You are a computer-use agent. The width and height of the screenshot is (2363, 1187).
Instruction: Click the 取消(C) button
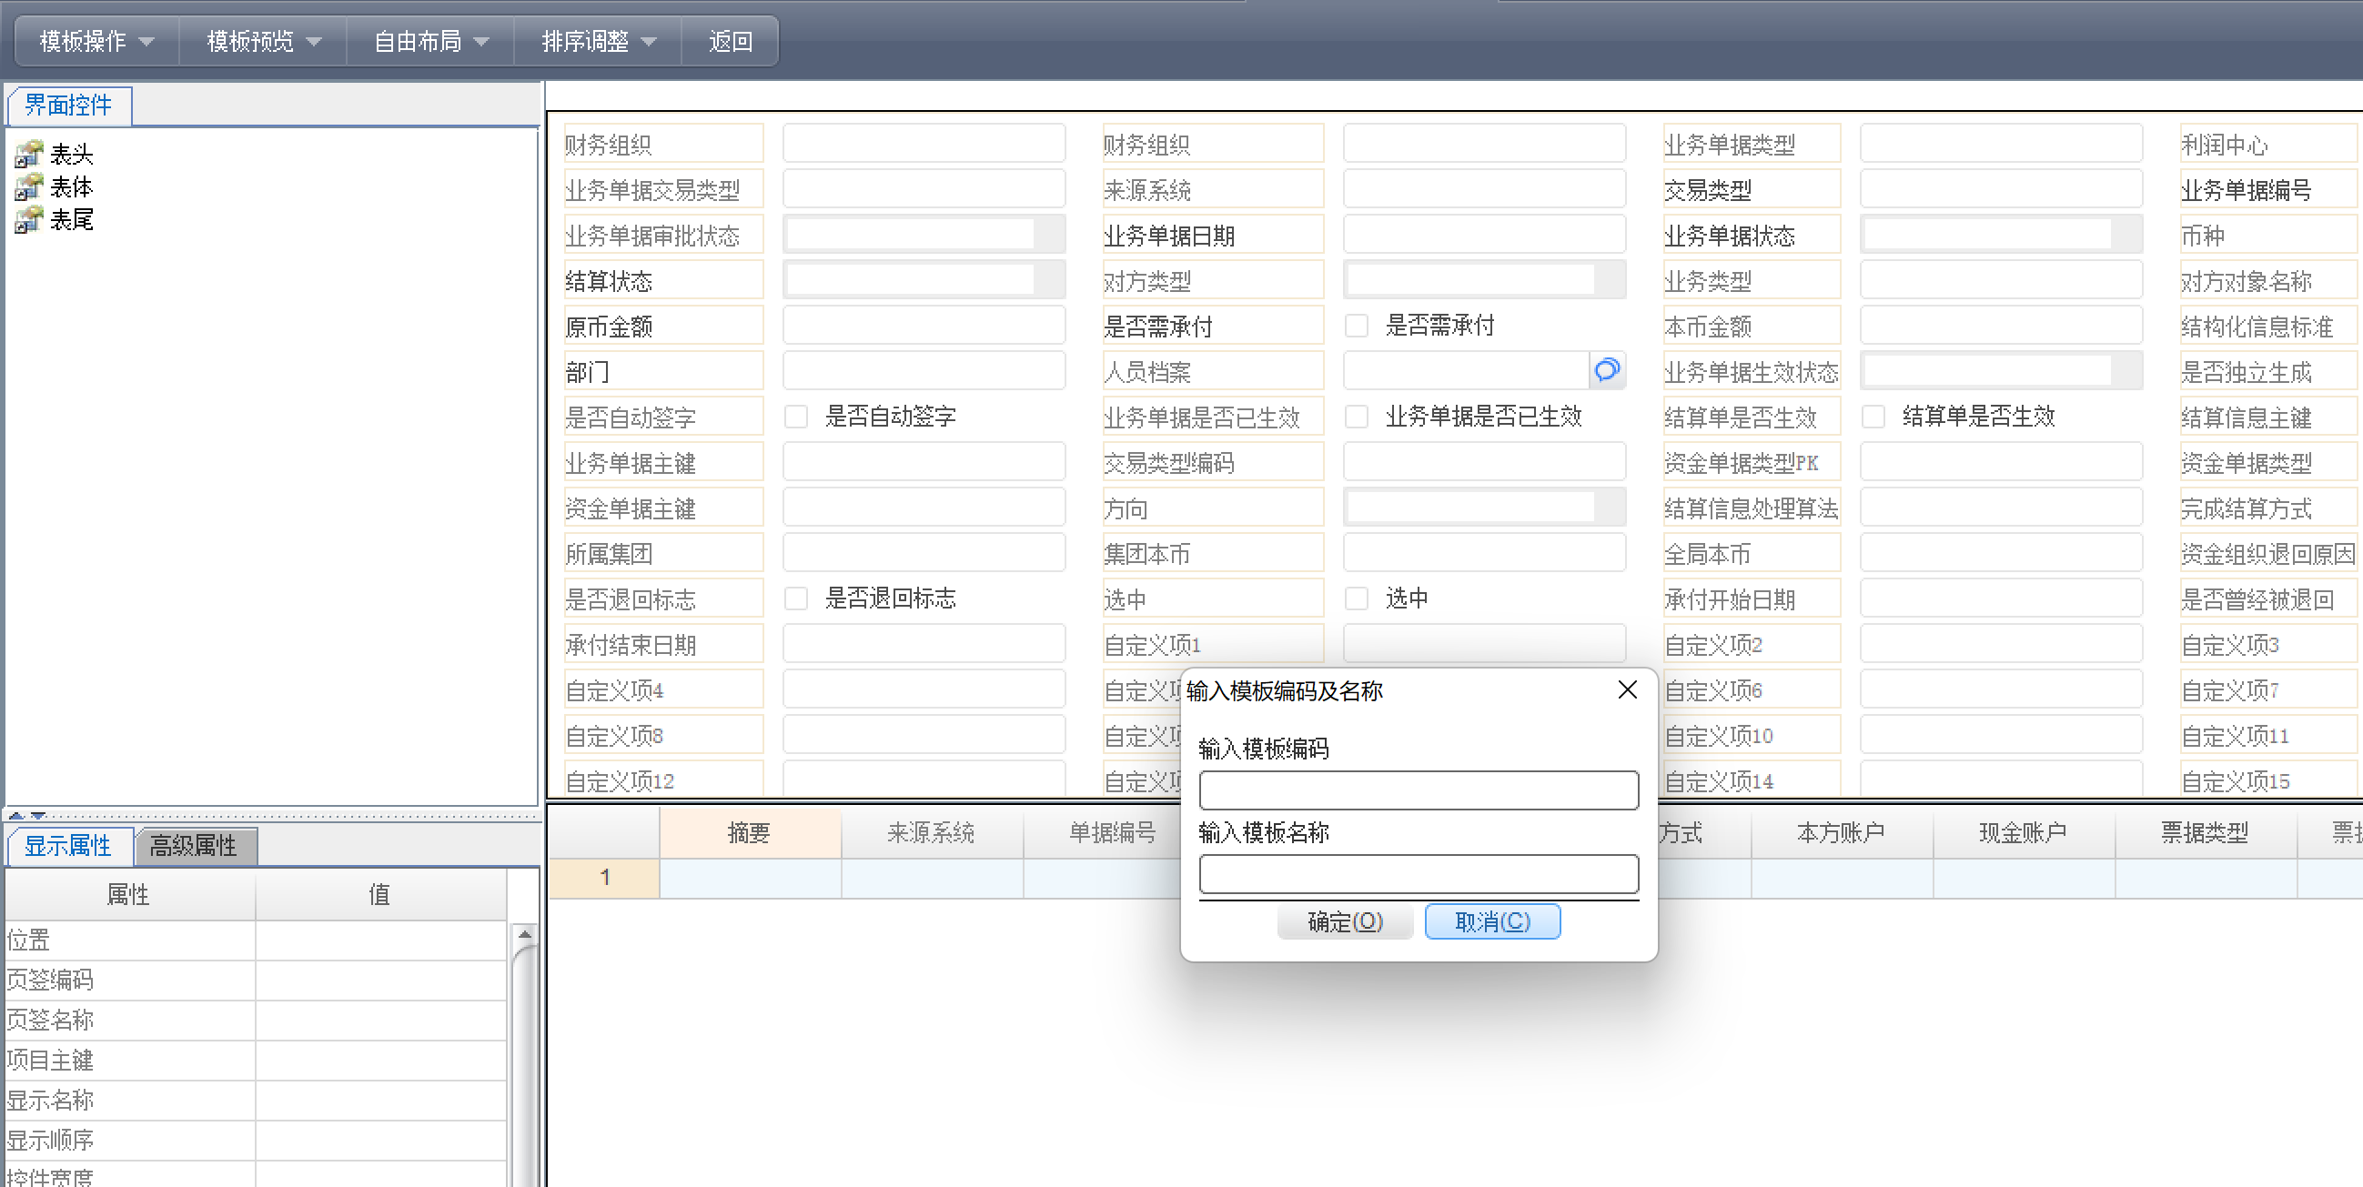click(x=1492, y=921)
